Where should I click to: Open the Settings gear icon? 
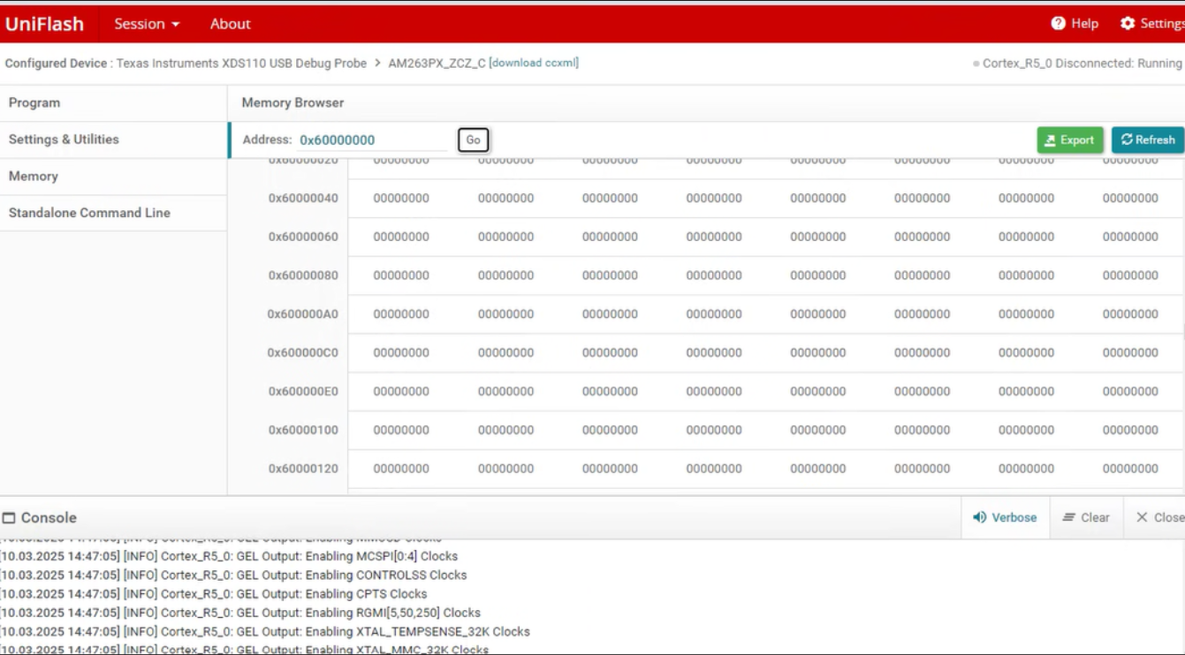pos(1128,24)
